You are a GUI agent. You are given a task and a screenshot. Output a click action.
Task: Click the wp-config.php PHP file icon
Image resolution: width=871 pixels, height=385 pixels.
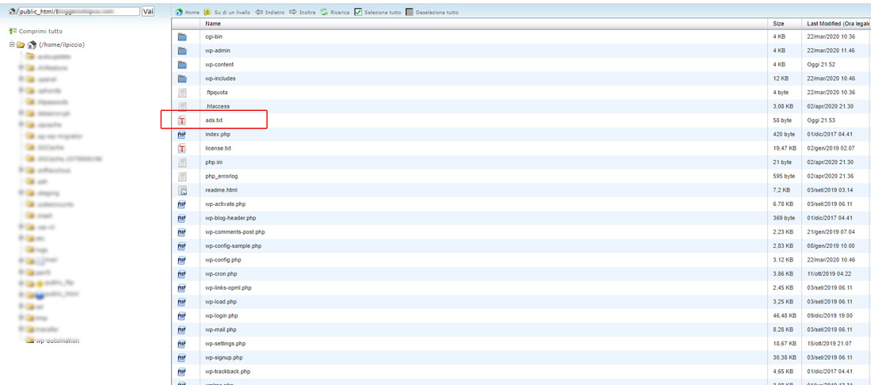pyautogui.click(x=182, y=260)
